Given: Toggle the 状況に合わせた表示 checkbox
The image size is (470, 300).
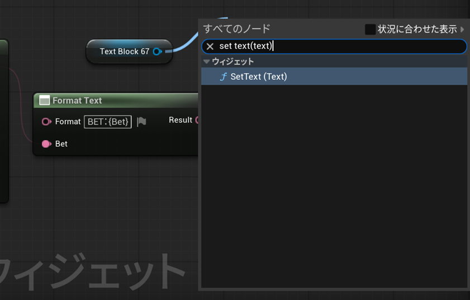Looking at the screenshot, I should point(370,29).
